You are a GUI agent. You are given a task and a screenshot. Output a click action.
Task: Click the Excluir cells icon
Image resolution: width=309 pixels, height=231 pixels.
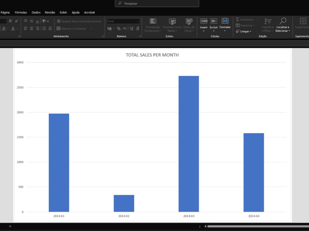click(214, 21)
